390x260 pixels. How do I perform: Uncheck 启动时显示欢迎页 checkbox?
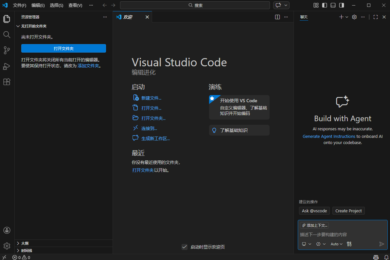184,247
